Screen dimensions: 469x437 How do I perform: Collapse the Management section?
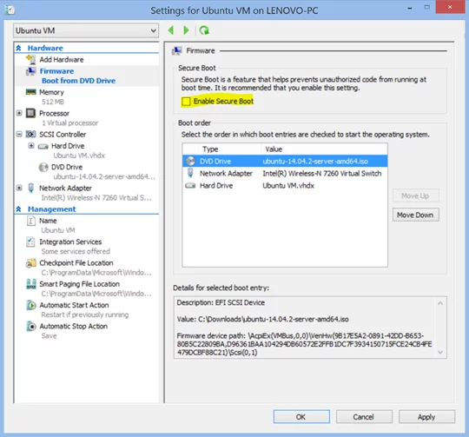click(x=18, y=209)
